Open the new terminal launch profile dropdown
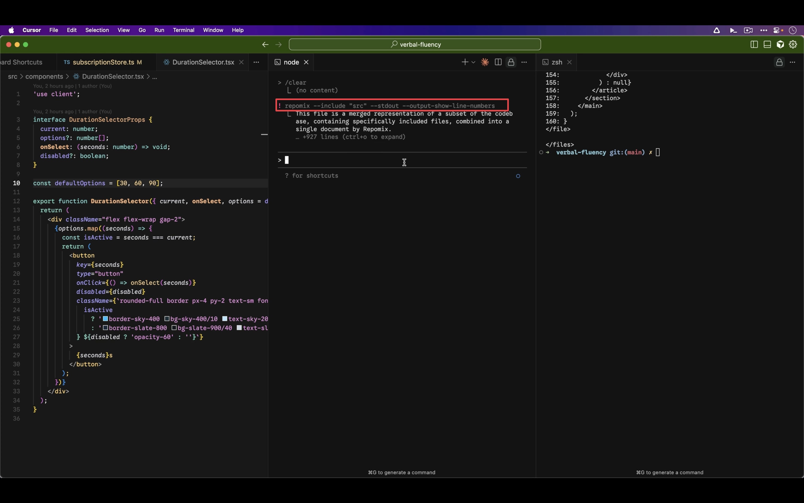 pyautogui.click(x=474, y=62)
